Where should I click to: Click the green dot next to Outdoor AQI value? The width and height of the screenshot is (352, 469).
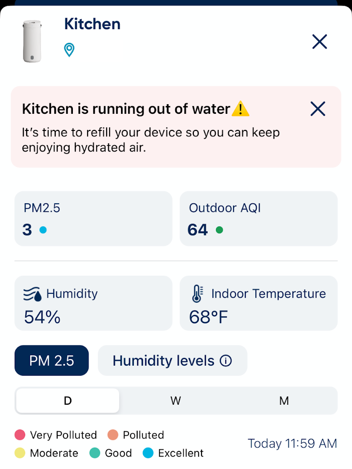coord(220,229)
